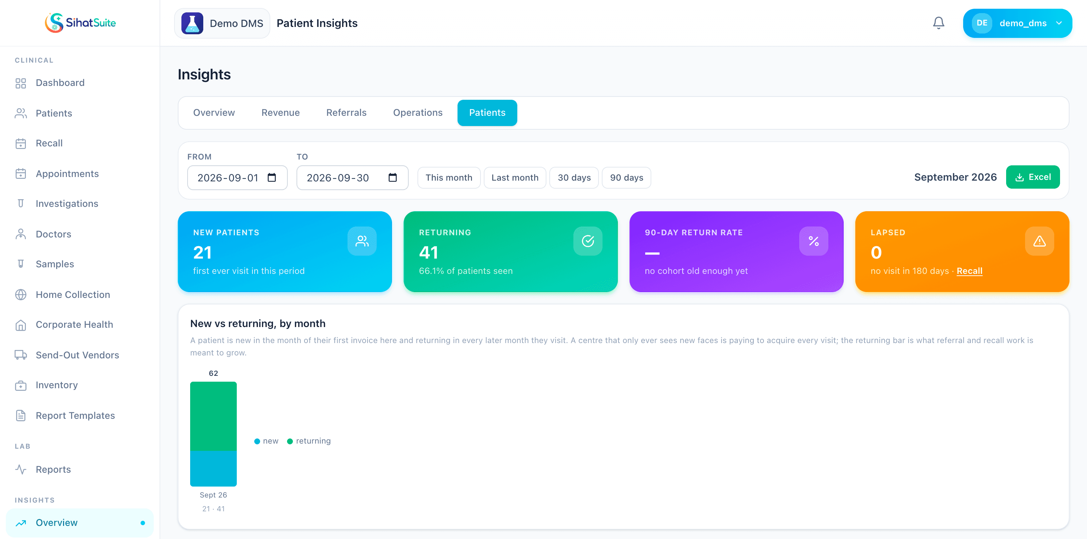Select the Recall calendar icon
Screen dimensions: 1087x539
coord(21,143)
